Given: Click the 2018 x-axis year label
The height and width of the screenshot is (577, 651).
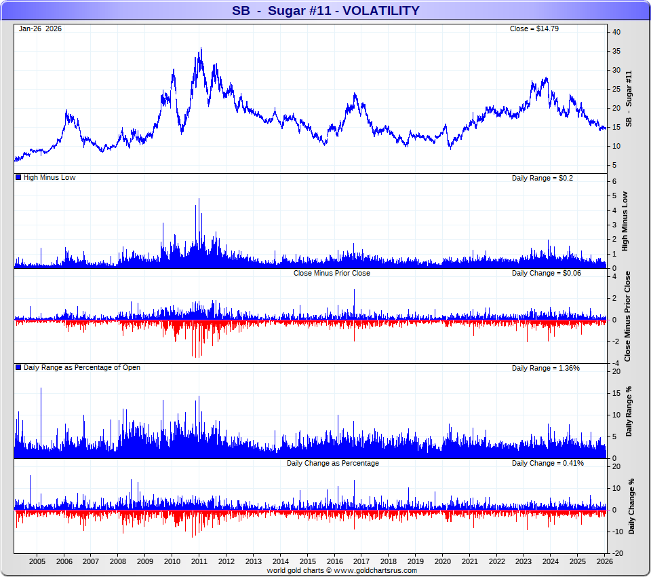Looking at the screenshot, I should (388, 561).
